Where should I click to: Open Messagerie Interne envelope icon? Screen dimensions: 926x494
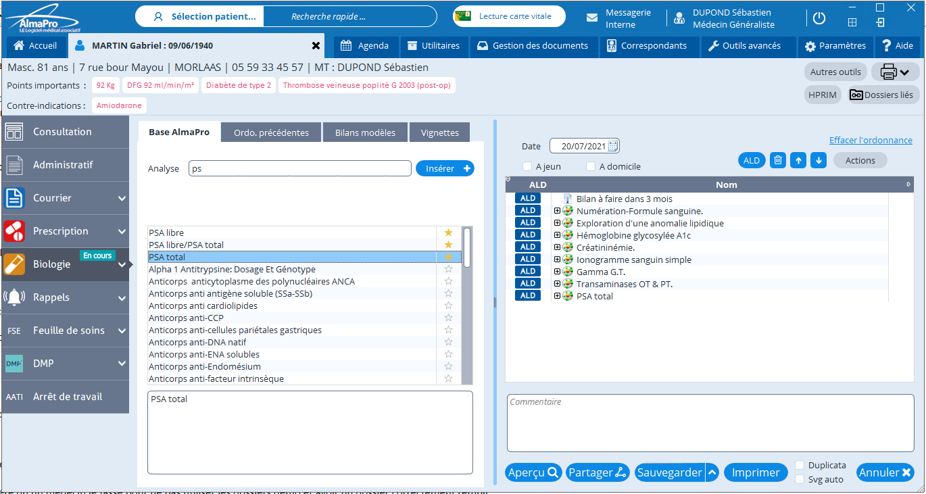[x=592, y=18]
